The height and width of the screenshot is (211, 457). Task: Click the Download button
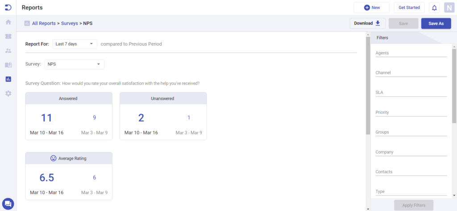368,23
